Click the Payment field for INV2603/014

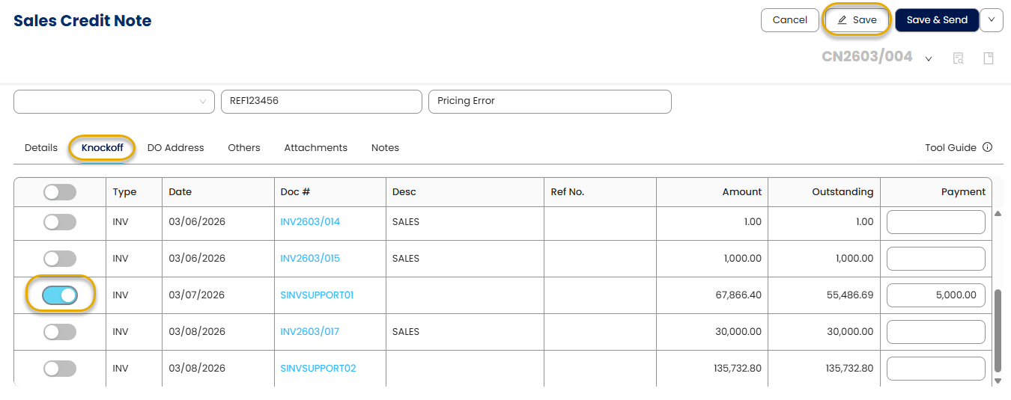[936, 222]
